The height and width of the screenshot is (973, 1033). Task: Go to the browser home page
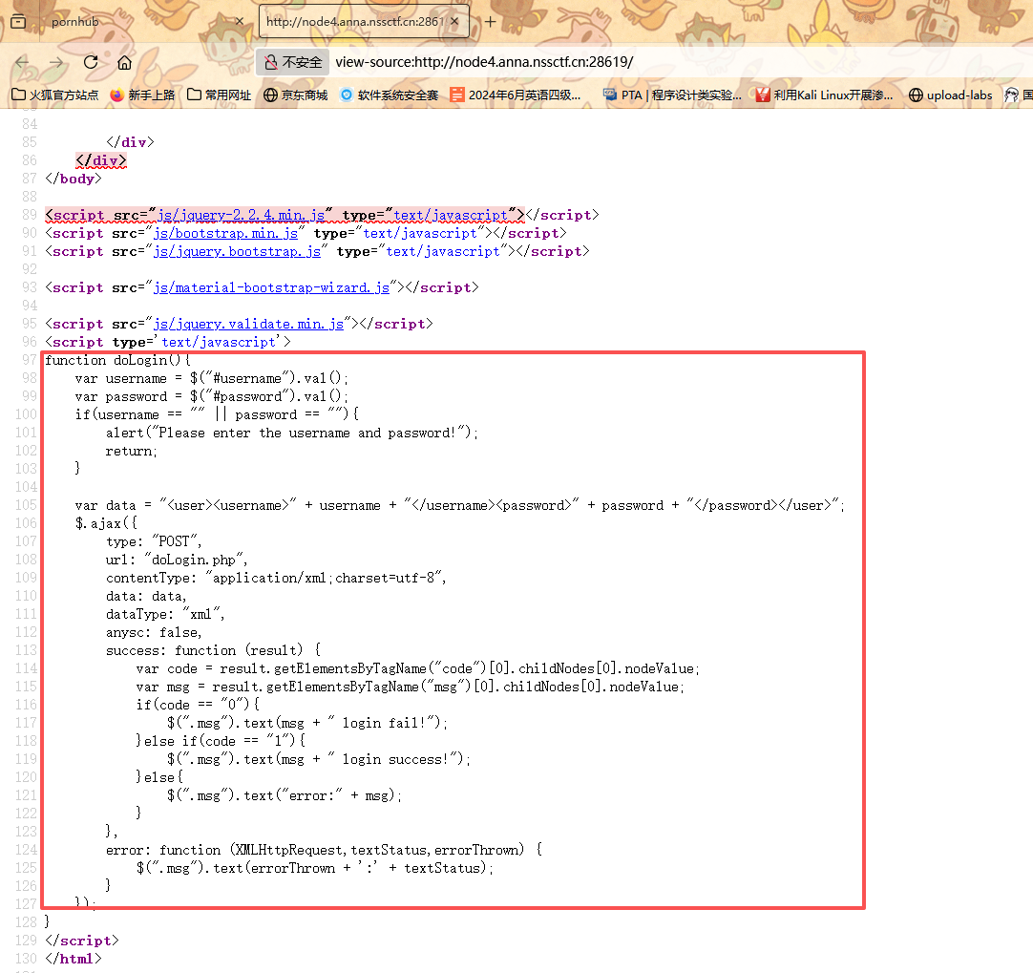(124, 62)
